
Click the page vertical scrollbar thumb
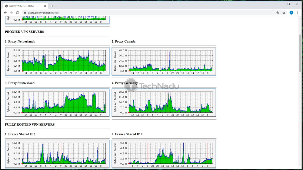click(x=300, y=53)
